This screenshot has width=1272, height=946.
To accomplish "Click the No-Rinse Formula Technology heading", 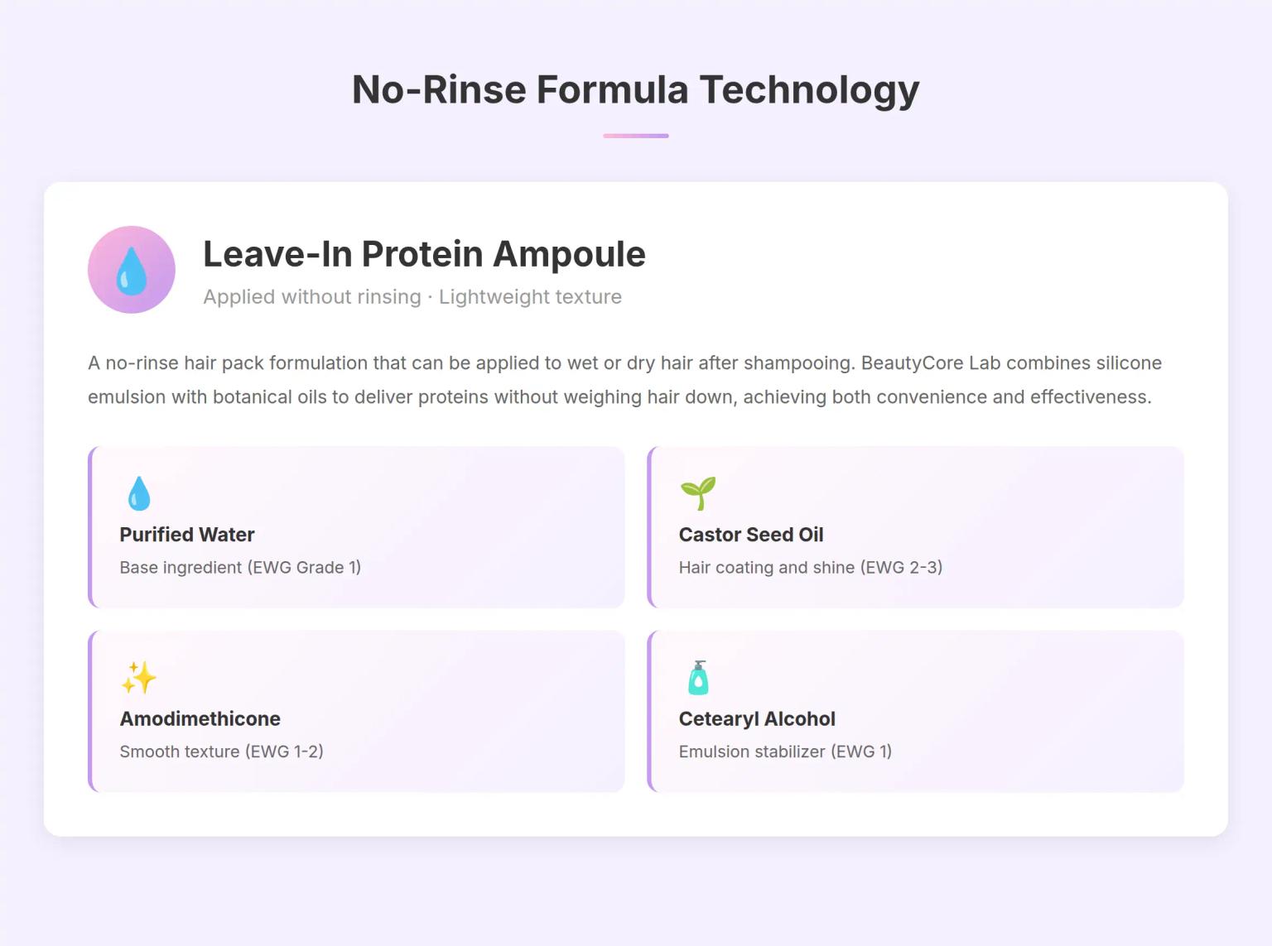I will point(636,89).
